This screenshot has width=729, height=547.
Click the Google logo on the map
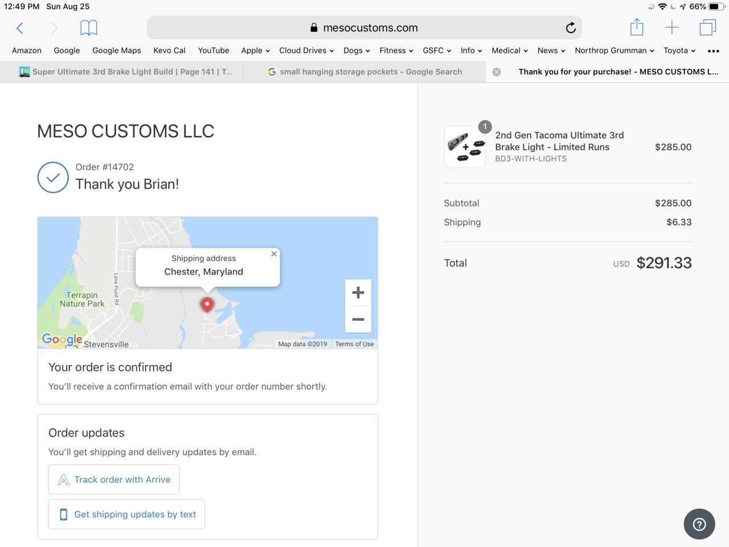point(62,340)
